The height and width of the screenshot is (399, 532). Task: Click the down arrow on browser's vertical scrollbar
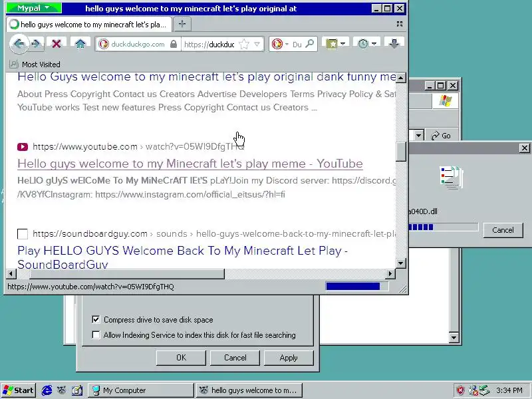click(x=401, y=263)
